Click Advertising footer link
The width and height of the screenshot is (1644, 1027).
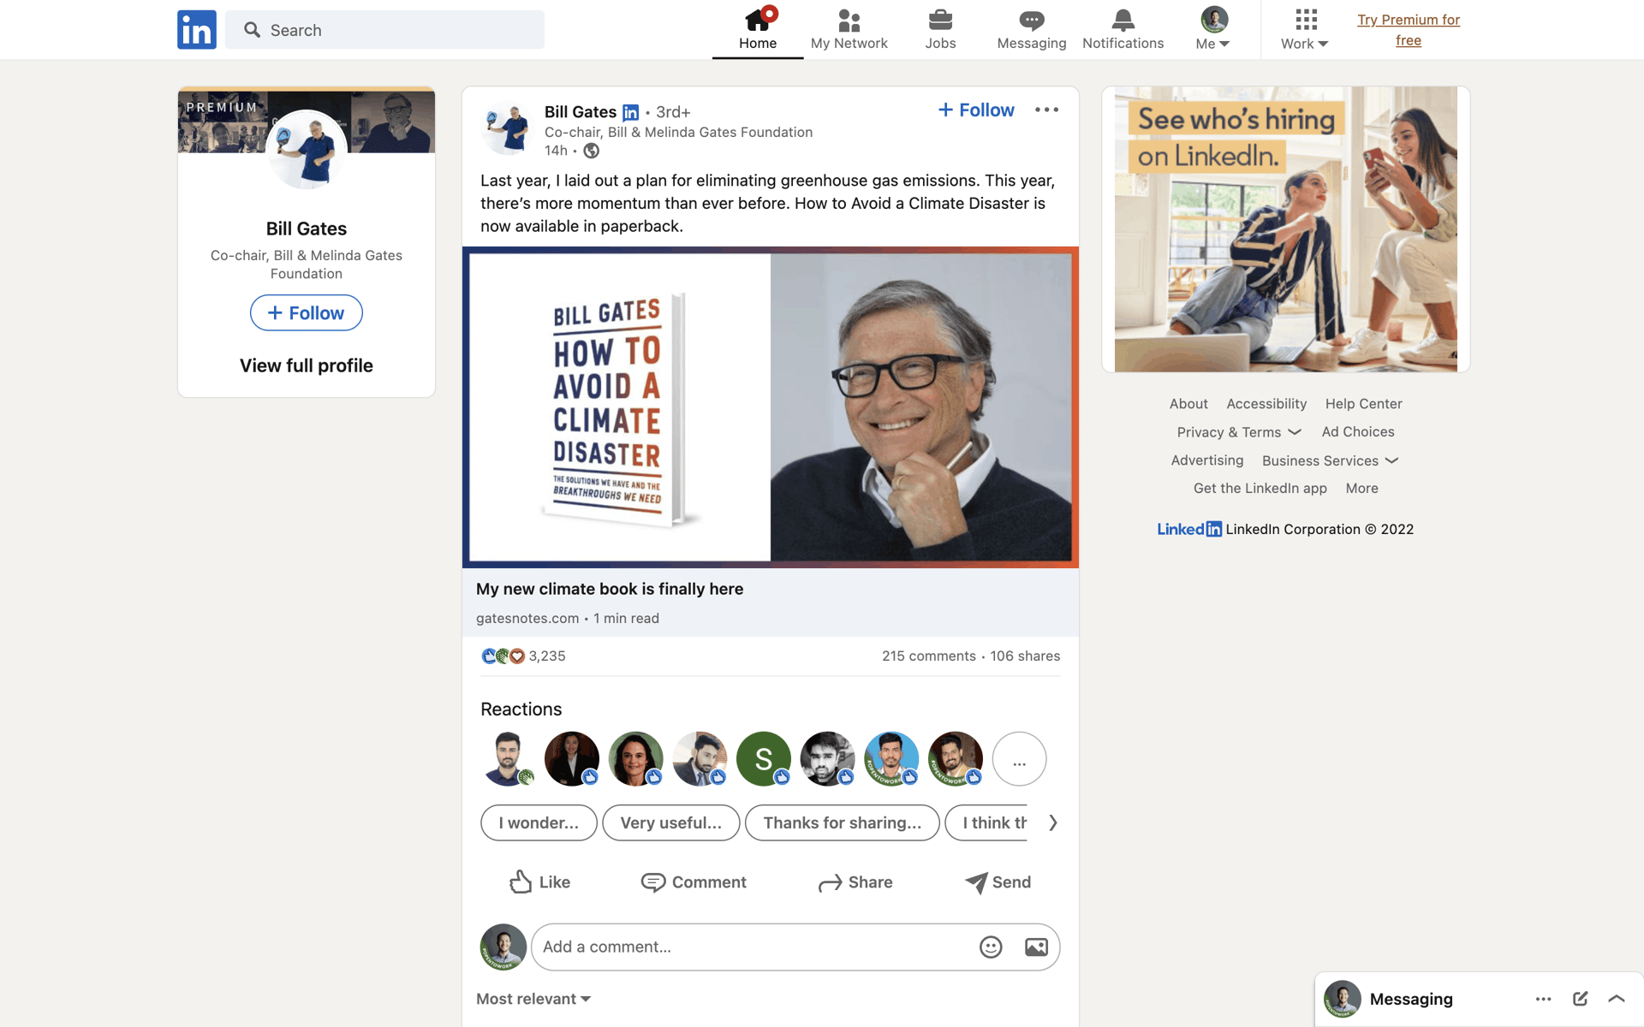[1206, 460]
